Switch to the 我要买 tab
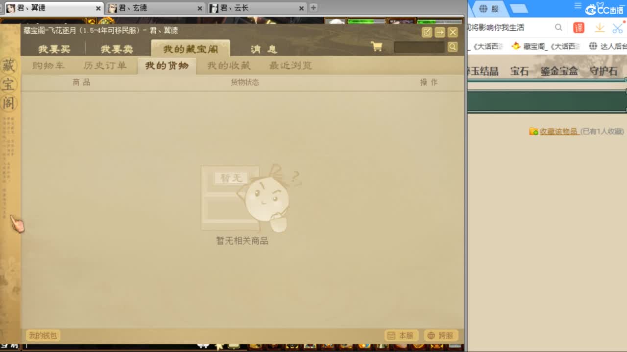Viewport: 627px width, 352px height. click(x=54, y=49)
